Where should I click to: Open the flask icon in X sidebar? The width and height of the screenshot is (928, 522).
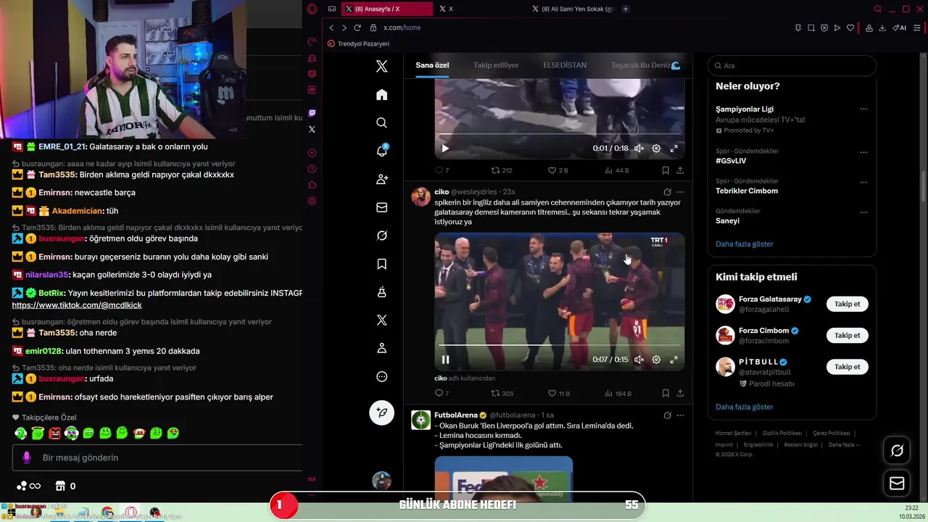click(382, 292)
